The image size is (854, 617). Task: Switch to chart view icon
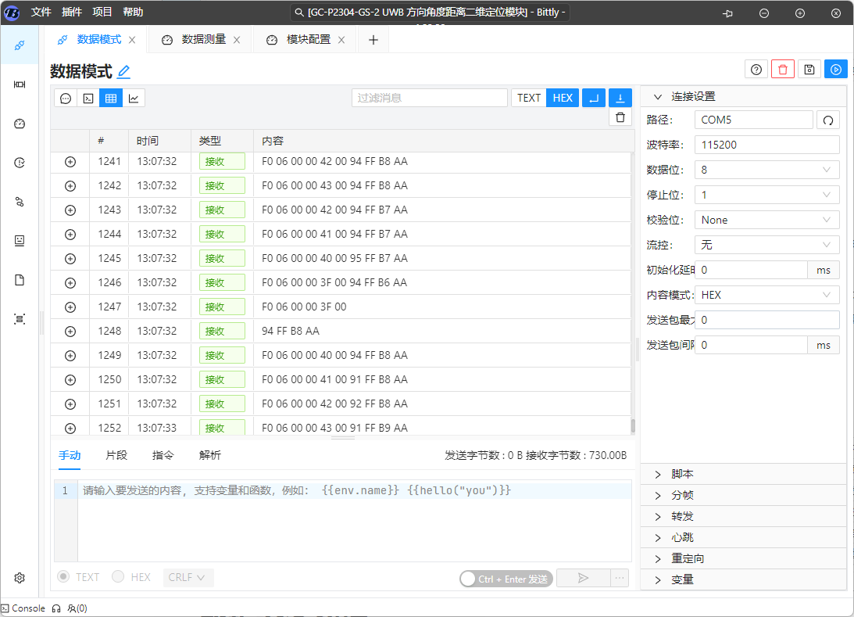coord(134,98)
